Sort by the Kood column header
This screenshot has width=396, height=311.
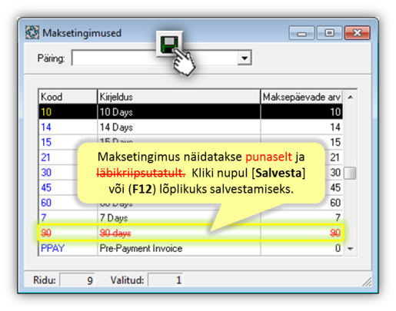click(68, 97)
